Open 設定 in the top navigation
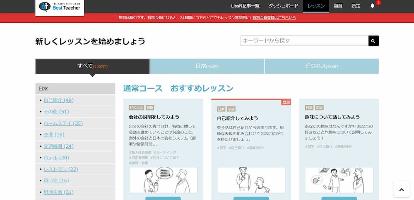Screen dimensions: 414x200 [x=356, y=6]
